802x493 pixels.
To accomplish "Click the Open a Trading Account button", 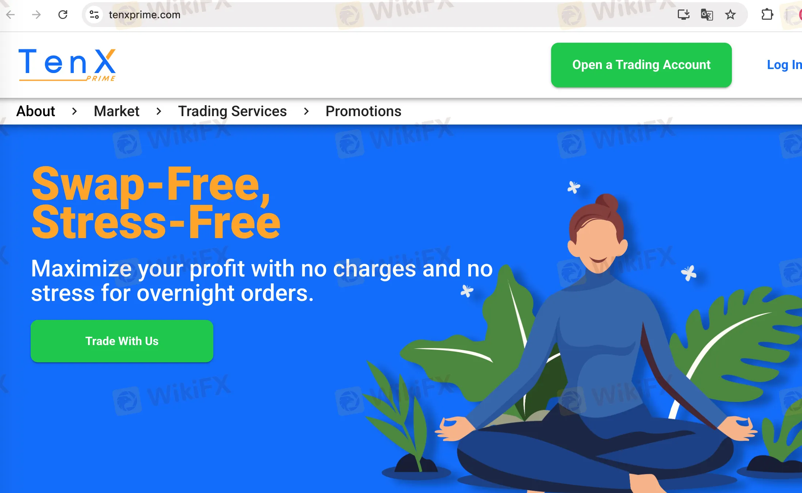I will coord(641,65).
